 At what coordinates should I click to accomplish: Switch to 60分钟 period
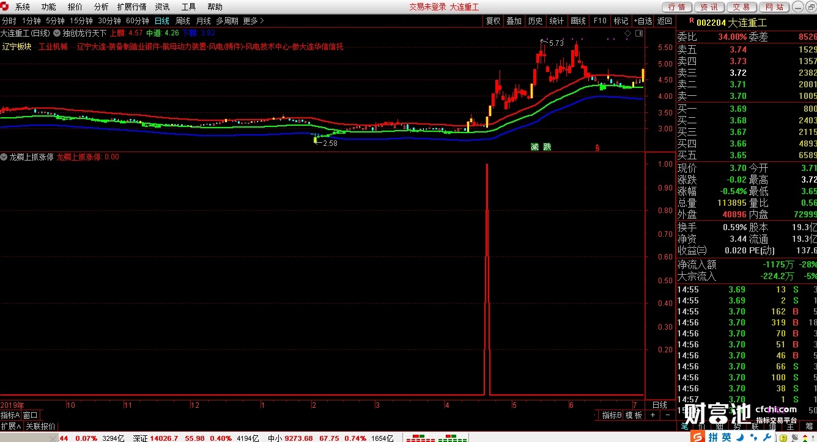click(138, 21)
